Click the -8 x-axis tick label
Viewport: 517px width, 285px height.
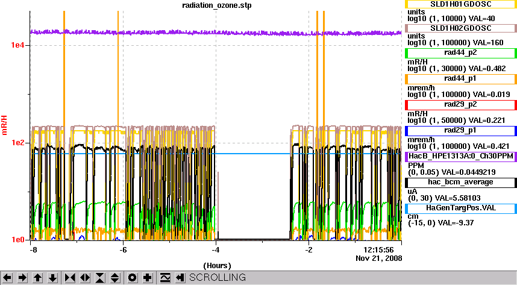[x=33, y=250]
